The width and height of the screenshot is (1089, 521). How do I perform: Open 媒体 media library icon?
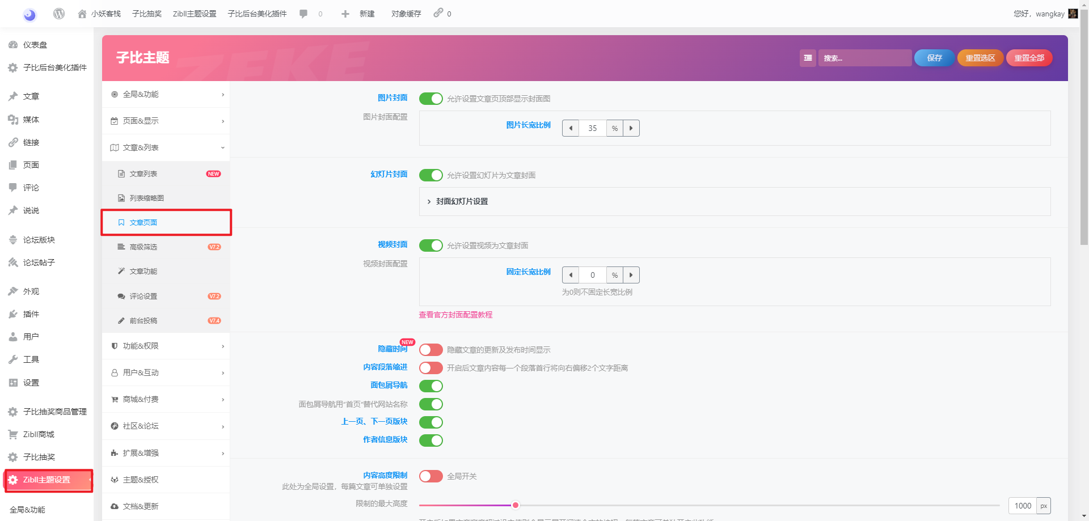(x=13, y=120)
